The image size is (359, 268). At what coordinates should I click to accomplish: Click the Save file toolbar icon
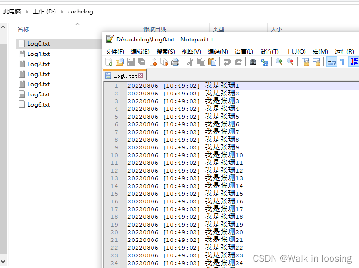tap(130, 62)
